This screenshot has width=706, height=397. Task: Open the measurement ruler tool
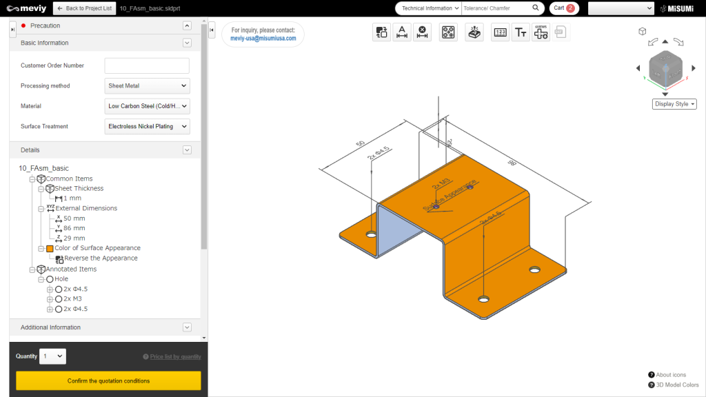click(501, 32)
